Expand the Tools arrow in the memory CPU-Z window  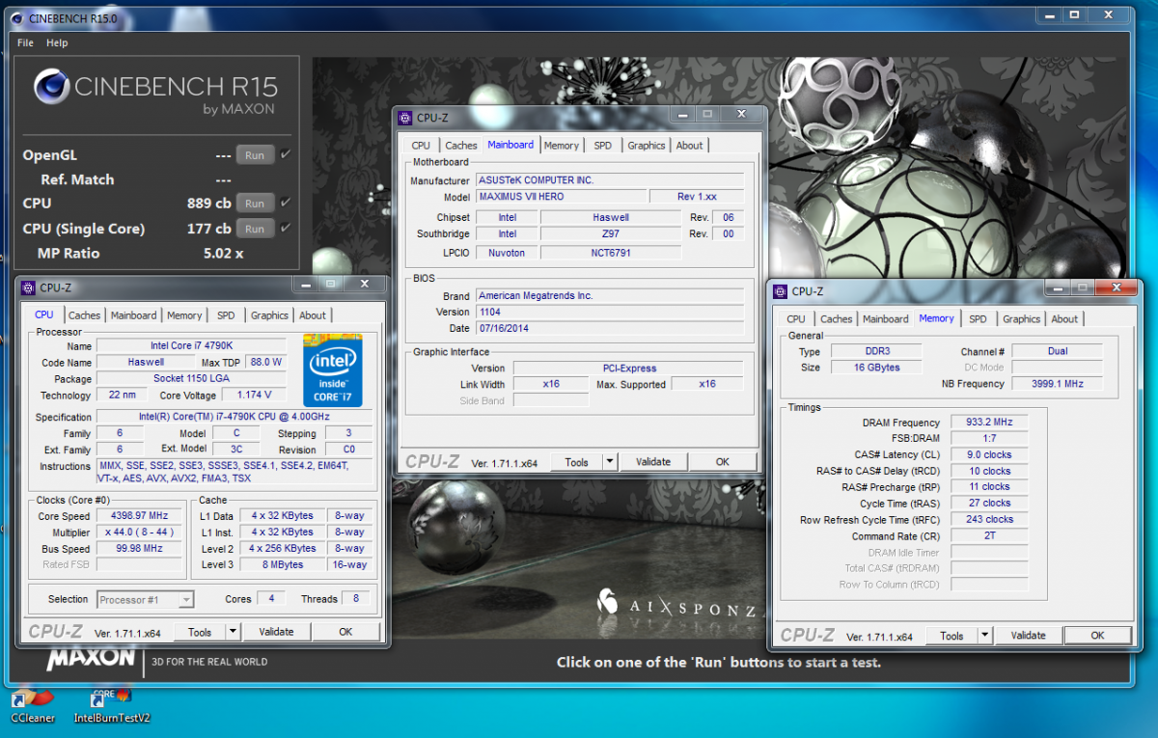984,635
